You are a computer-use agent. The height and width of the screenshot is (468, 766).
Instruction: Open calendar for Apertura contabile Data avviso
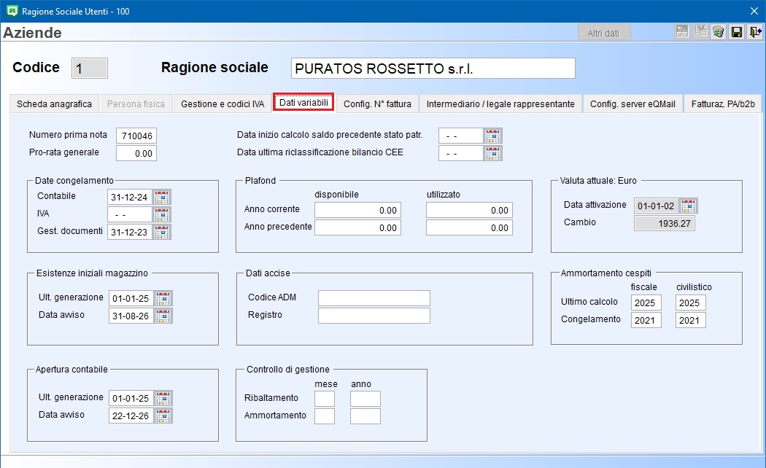coord(163,416)
